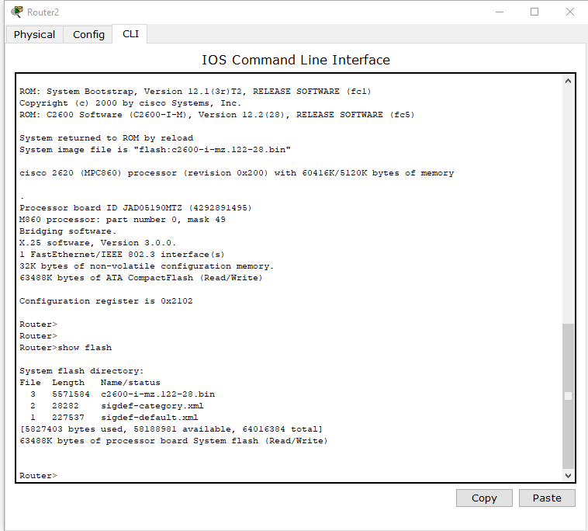Image resolution: width=588 pixels, height=531 pixels.
Task: Click the sigdef-default.xml file row
Action: (x=114, y=418)
